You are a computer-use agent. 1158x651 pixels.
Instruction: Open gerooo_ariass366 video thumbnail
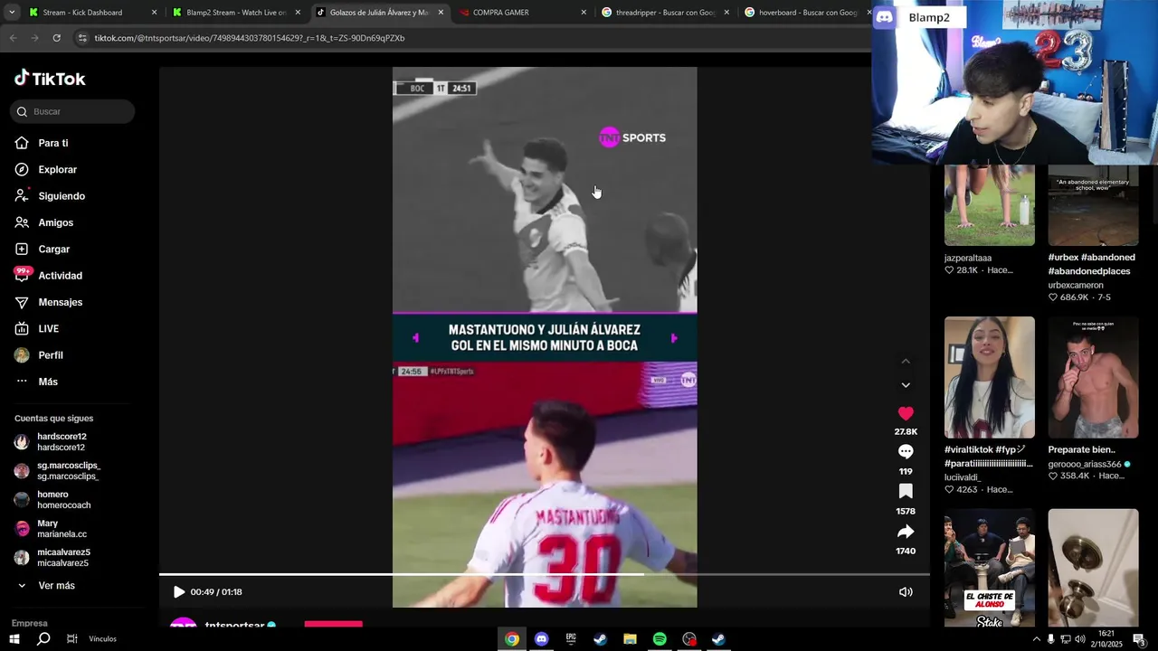point(1093,377)
